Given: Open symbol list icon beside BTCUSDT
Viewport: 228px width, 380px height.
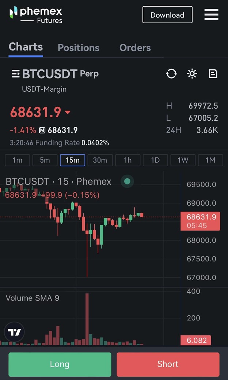Looking at the screenshot, I should [16, 74].
